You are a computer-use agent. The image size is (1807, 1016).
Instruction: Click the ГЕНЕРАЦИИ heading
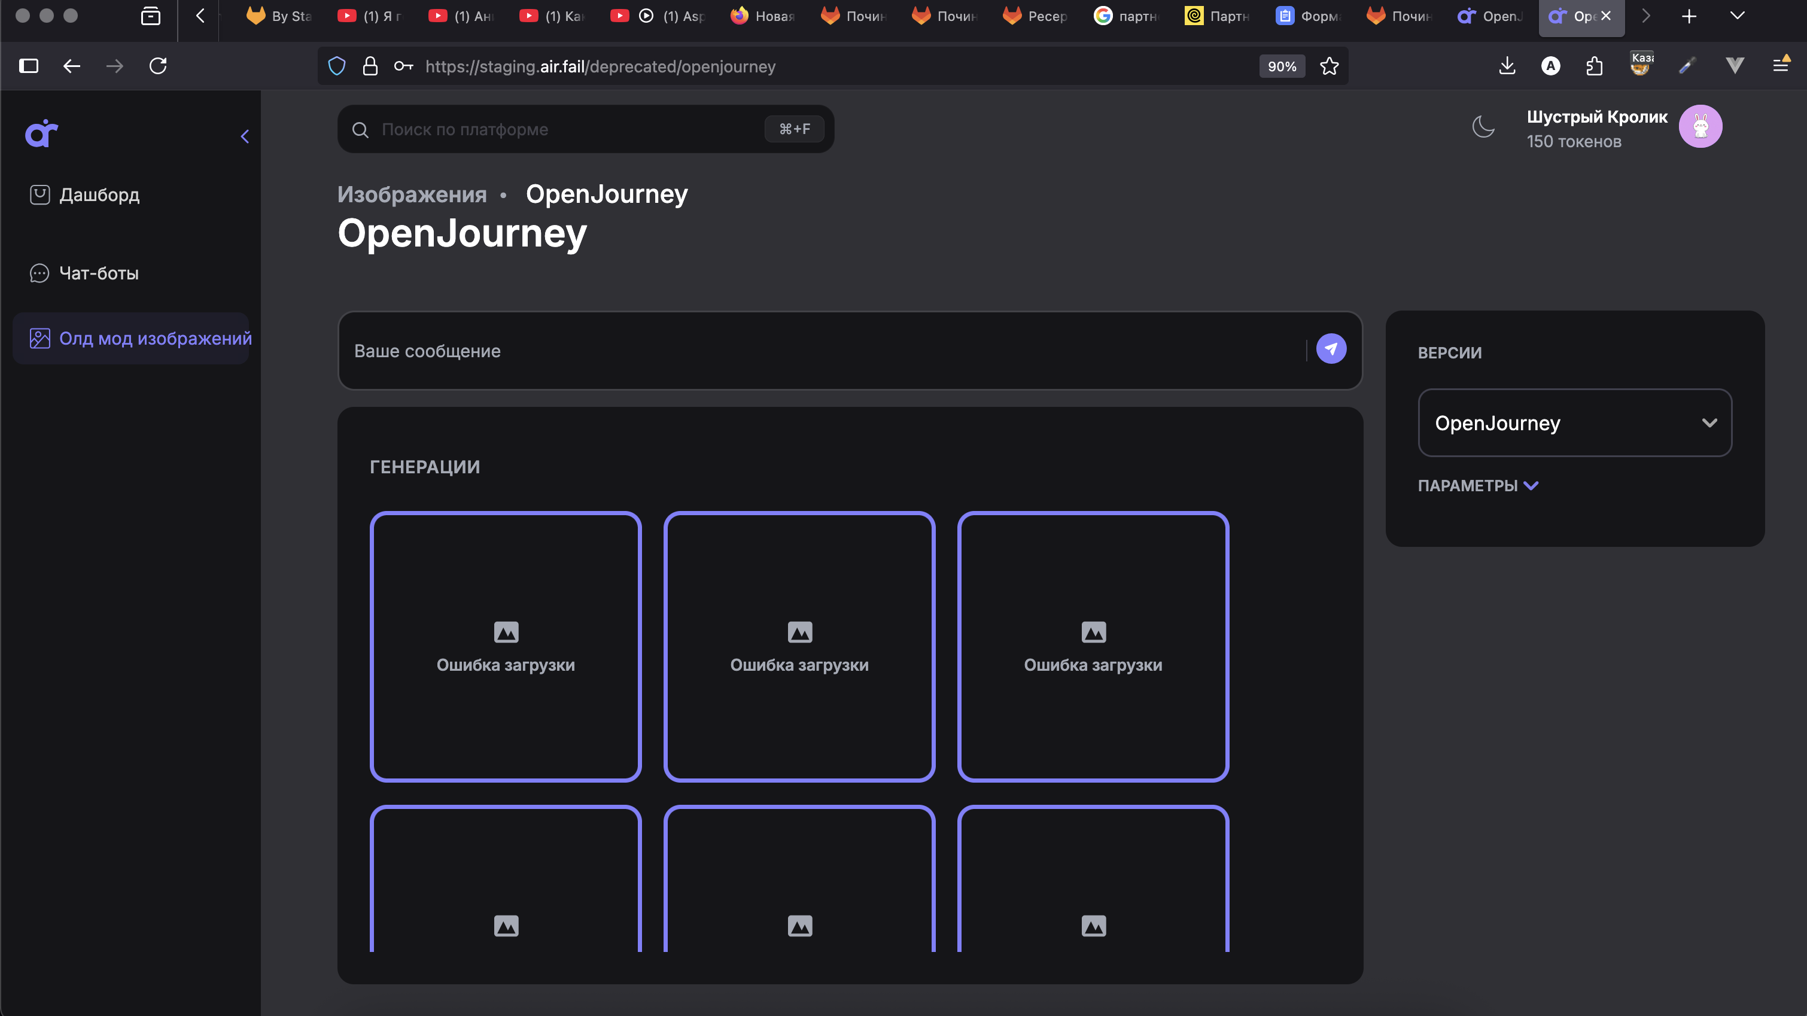click(424, 467)
